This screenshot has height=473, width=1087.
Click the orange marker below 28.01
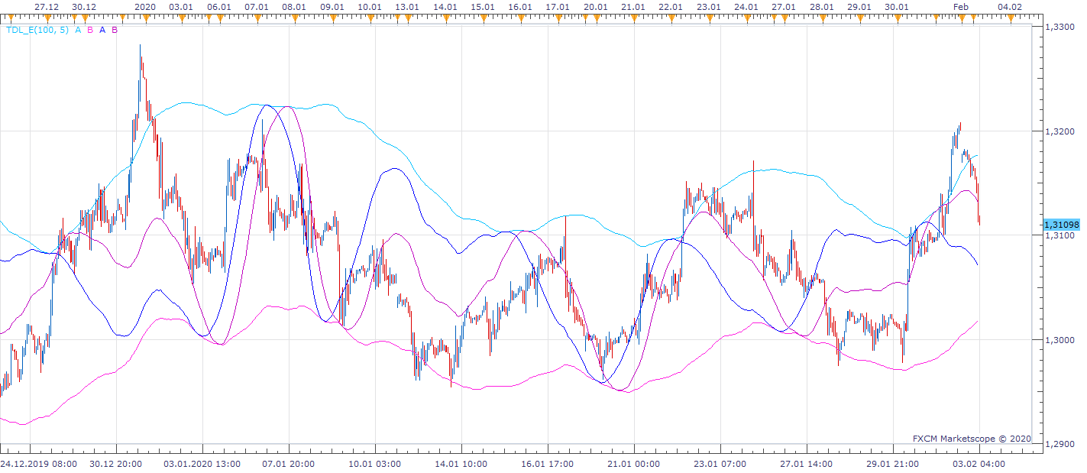coord(822,18)
